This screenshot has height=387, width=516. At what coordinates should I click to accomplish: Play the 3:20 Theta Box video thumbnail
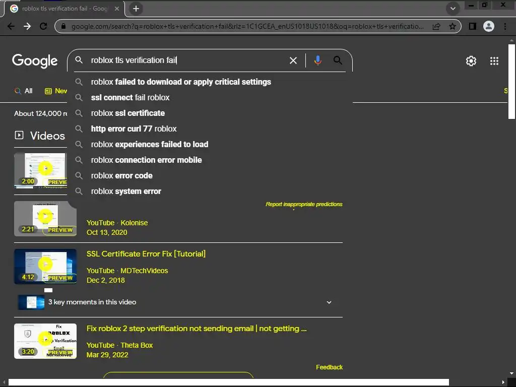point(45,341)
